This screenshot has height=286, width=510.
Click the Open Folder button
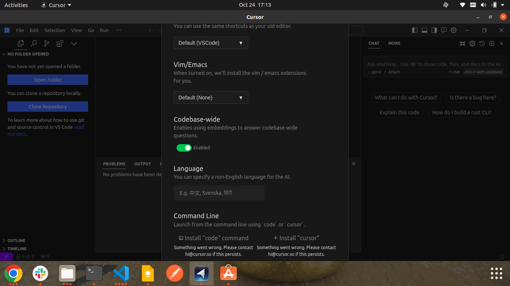click(x=48, y=80)
